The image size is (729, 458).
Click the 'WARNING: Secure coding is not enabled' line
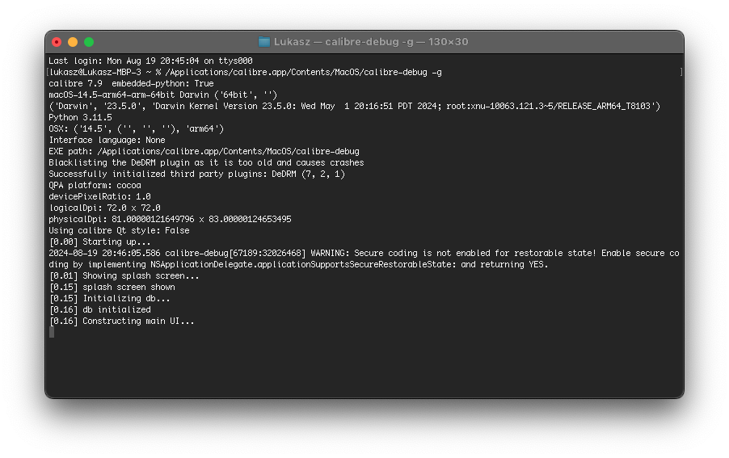pos(364,253)
